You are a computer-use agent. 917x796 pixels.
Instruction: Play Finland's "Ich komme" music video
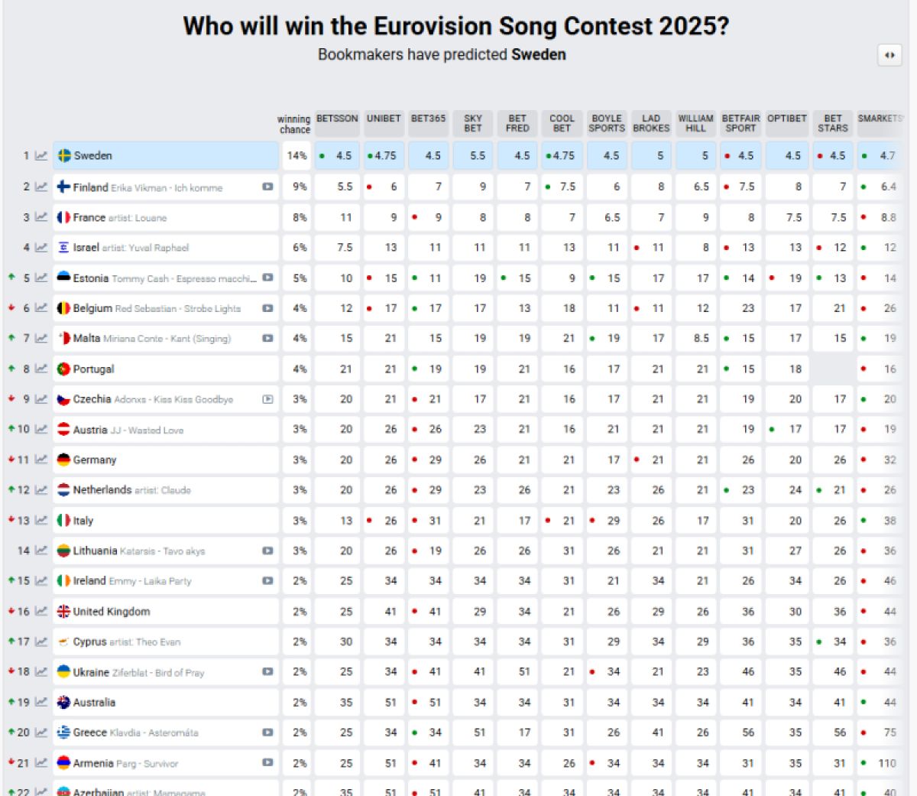tap(268, 187)
